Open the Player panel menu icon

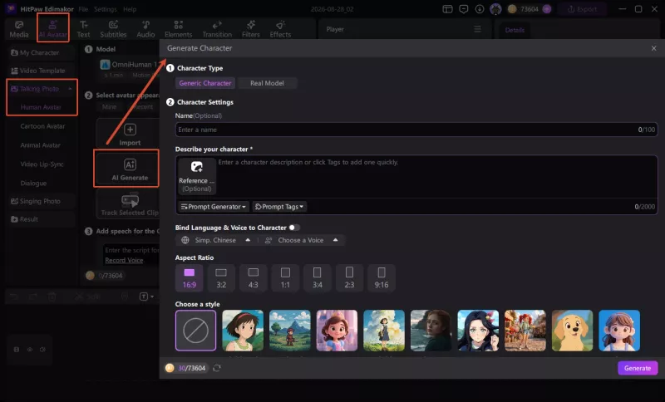click(x=477, y=29)
